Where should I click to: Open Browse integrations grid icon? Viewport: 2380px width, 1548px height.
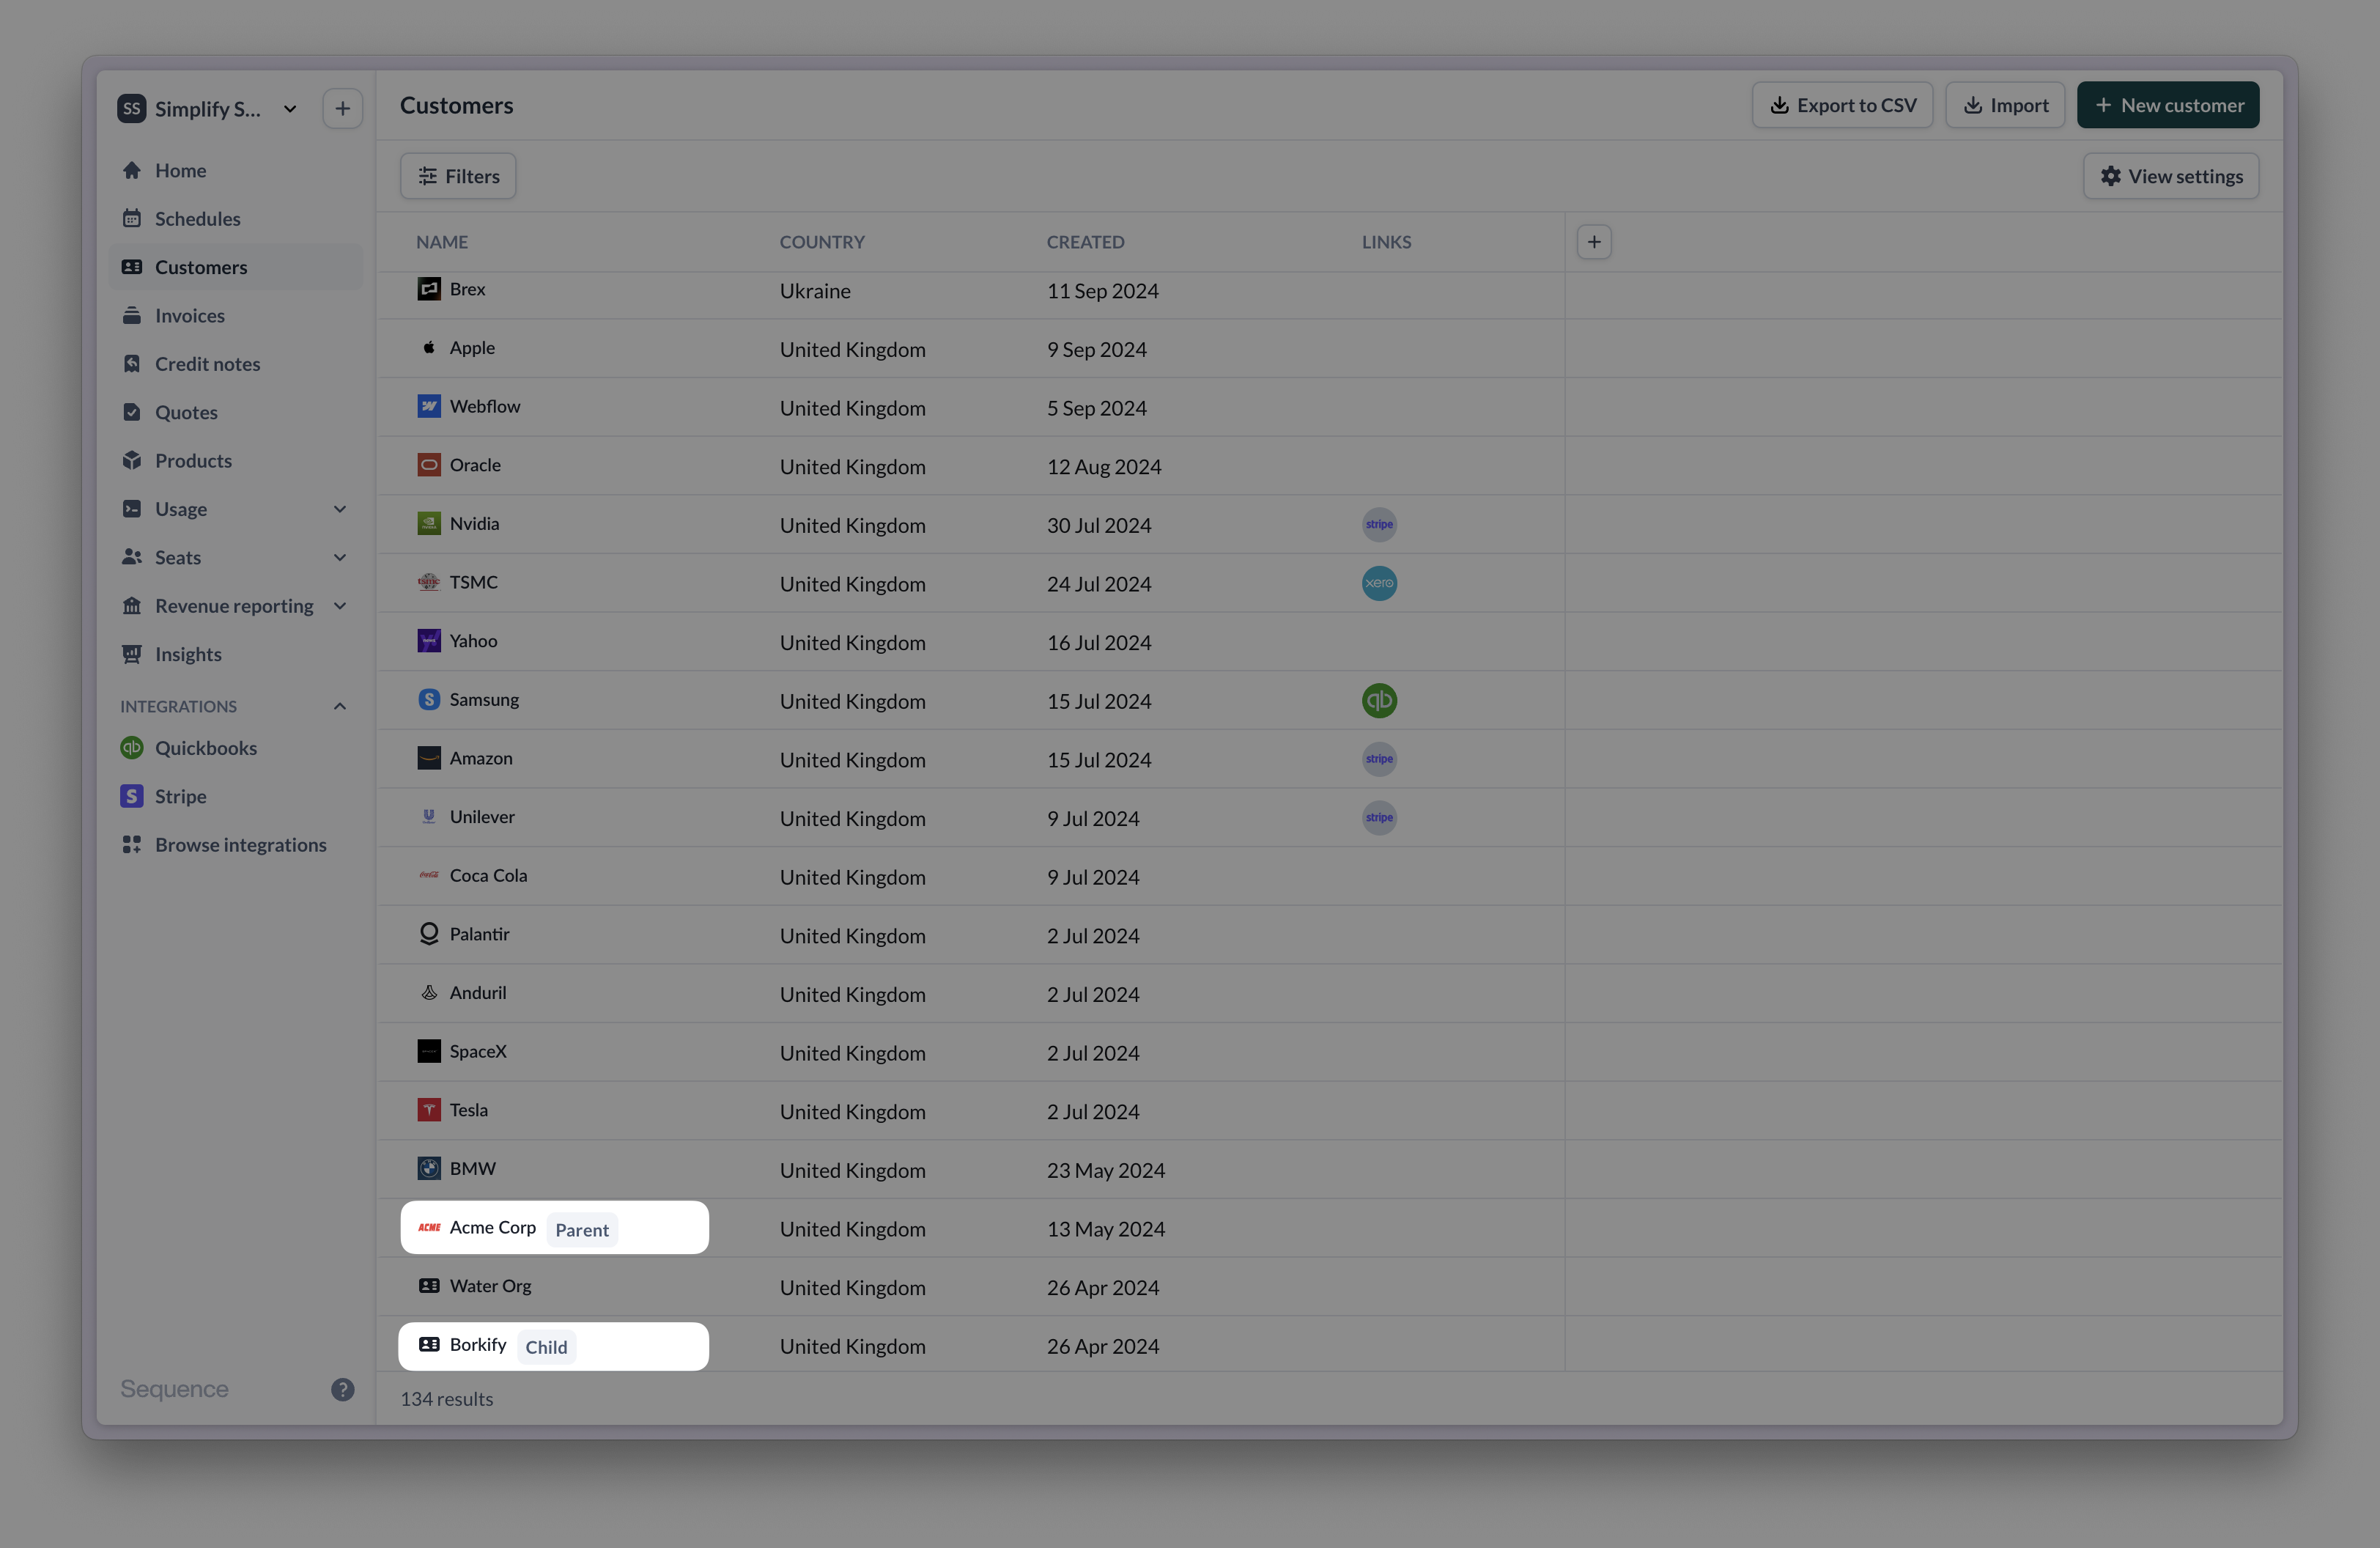[x=132, y=845]
